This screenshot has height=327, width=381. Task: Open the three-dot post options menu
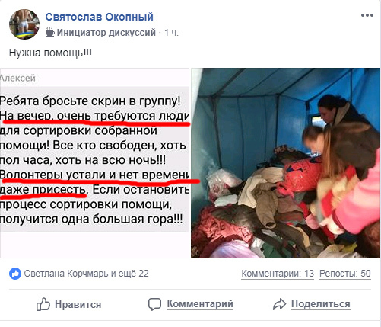coord(367,15)
